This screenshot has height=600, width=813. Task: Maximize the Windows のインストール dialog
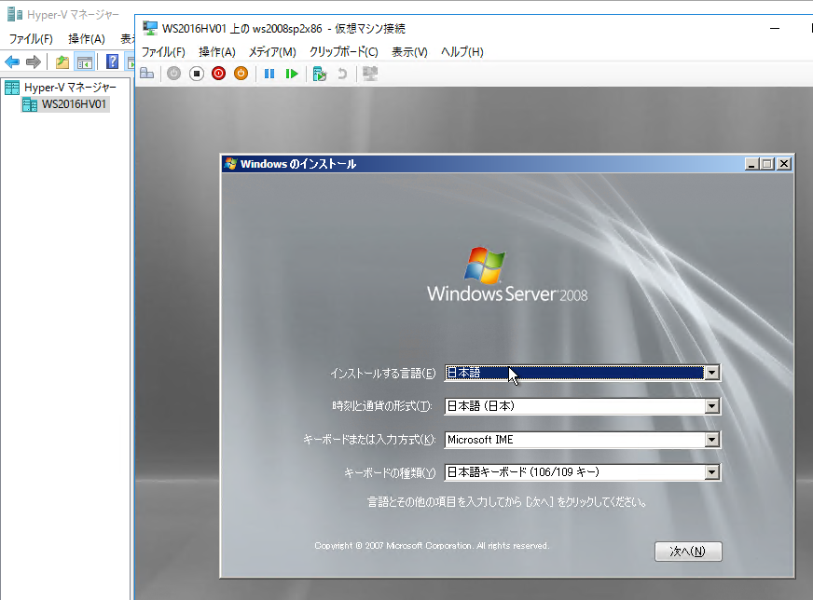pyautogui.click(x=767, y=164)
